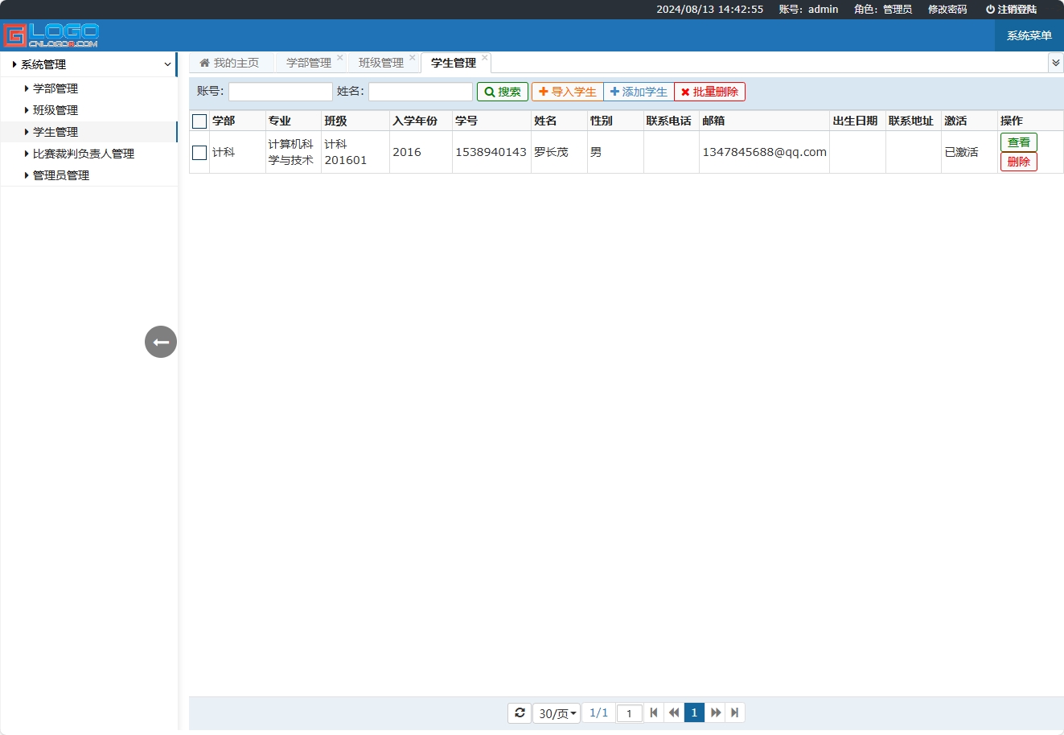Image resolution: width=1064 pixels, height=735 pixels.
Task: Click the power icon next to 注销登陆
Action: click(x=989, y=10)
